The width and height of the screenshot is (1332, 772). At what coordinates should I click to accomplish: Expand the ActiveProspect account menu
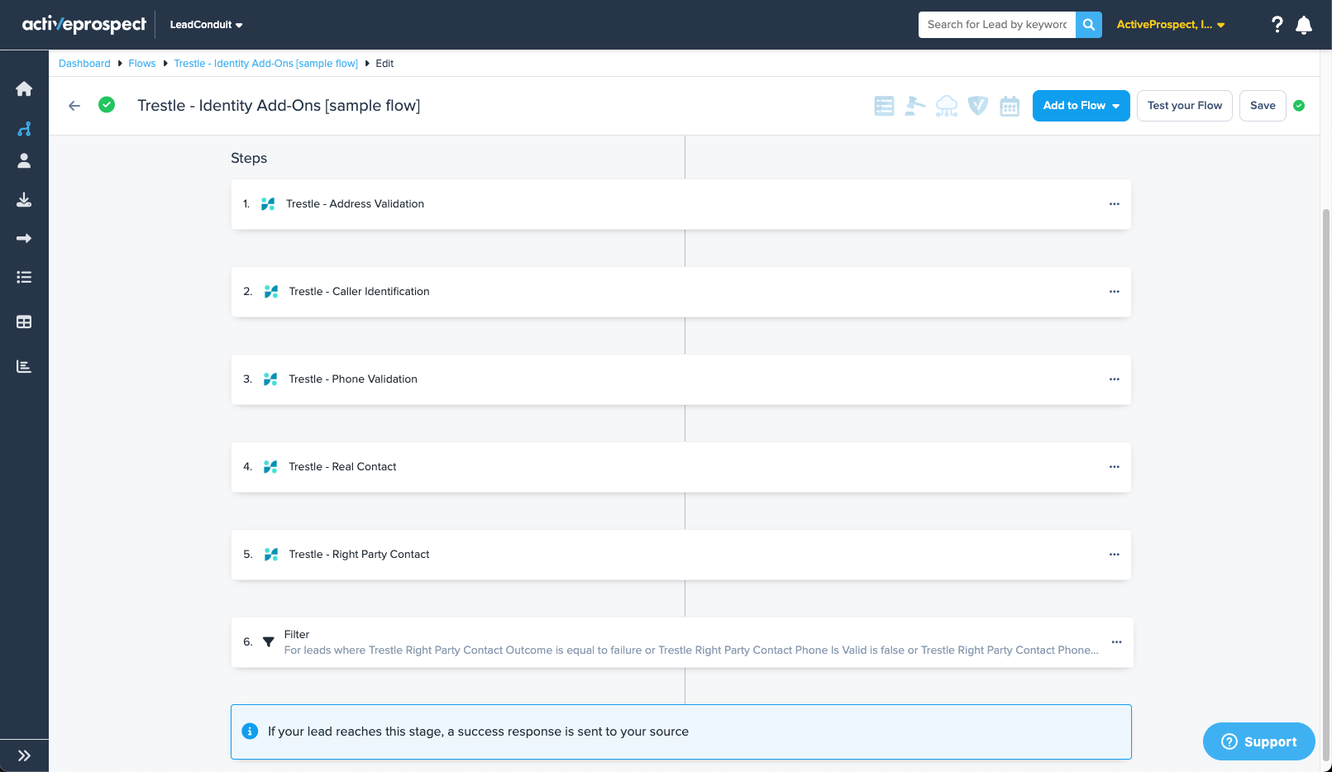click(x=1170, y=25)
